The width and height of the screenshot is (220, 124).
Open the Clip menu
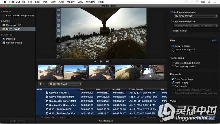pos(61,2)
